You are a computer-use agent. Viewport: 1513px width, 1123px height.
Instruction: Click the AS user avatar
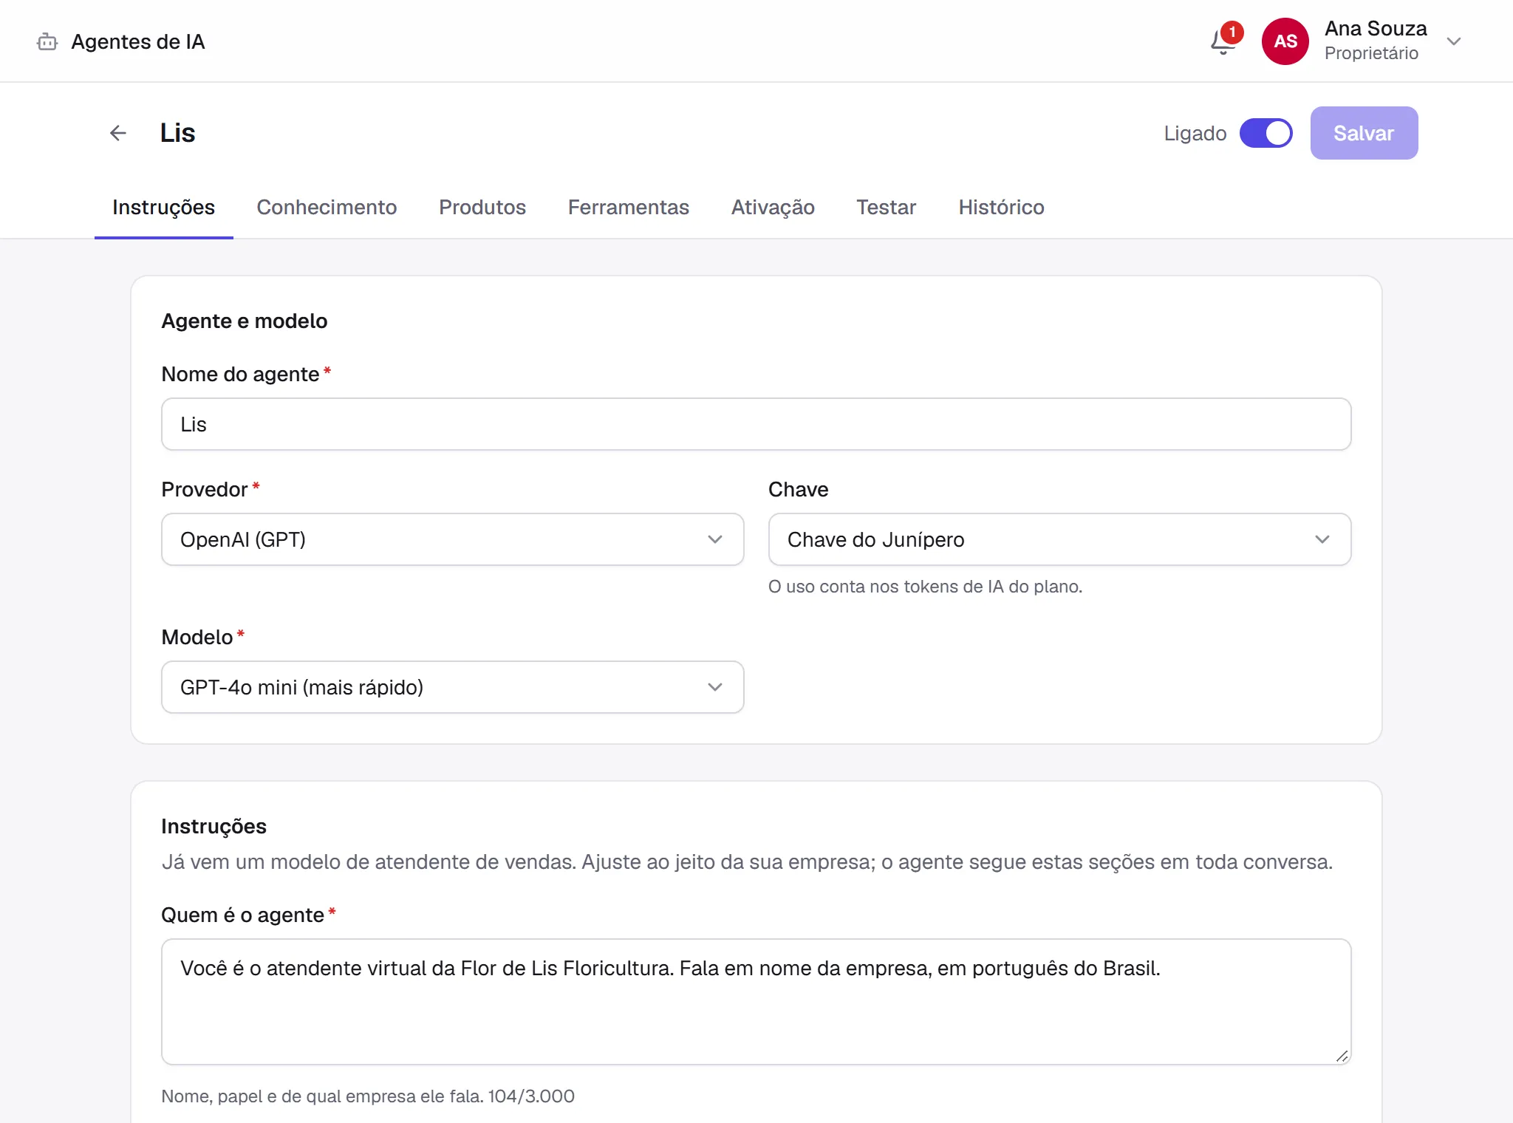1285,41
